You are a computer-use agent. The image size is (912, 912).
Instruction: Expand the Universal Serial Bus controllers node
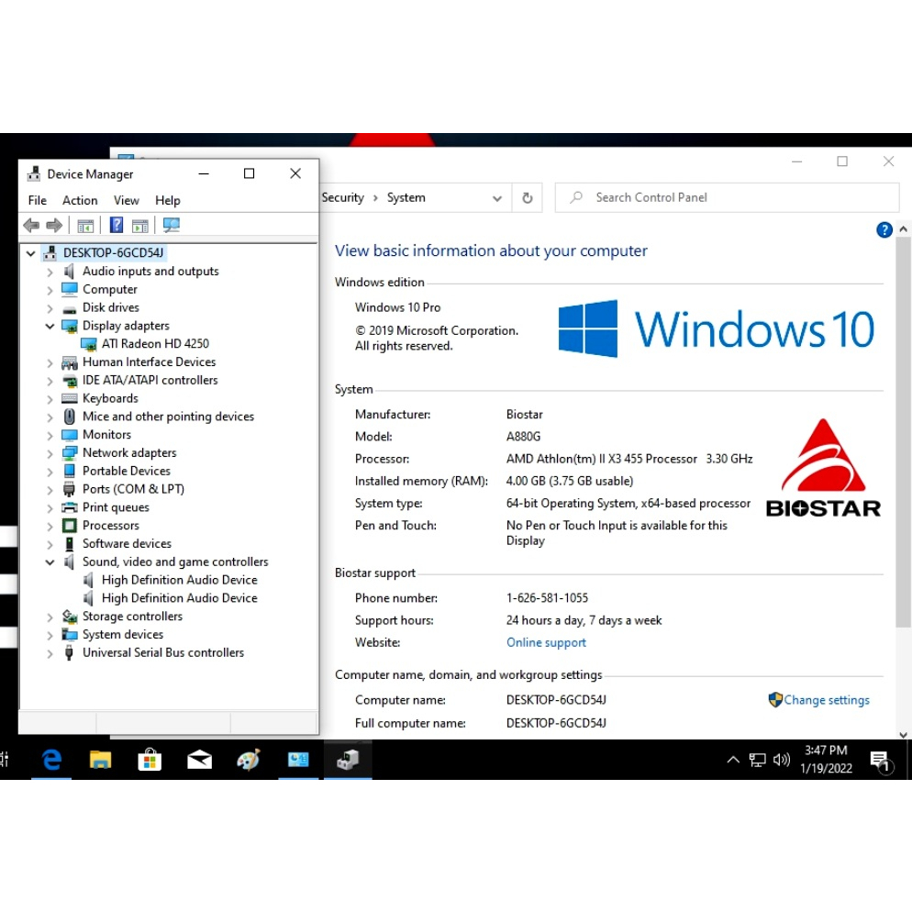pyautogui.click(x=50, y=653)
